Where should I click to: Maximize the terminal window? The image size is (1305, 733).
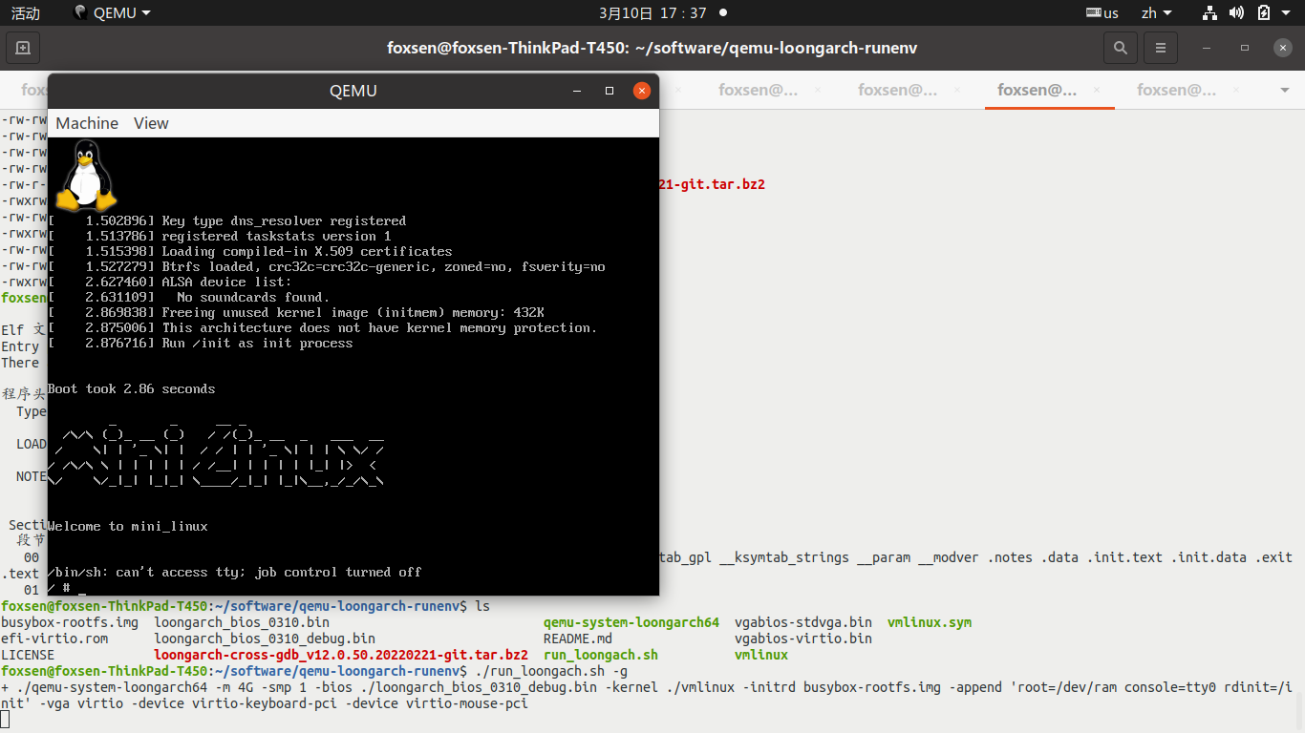click(1245, 48)
